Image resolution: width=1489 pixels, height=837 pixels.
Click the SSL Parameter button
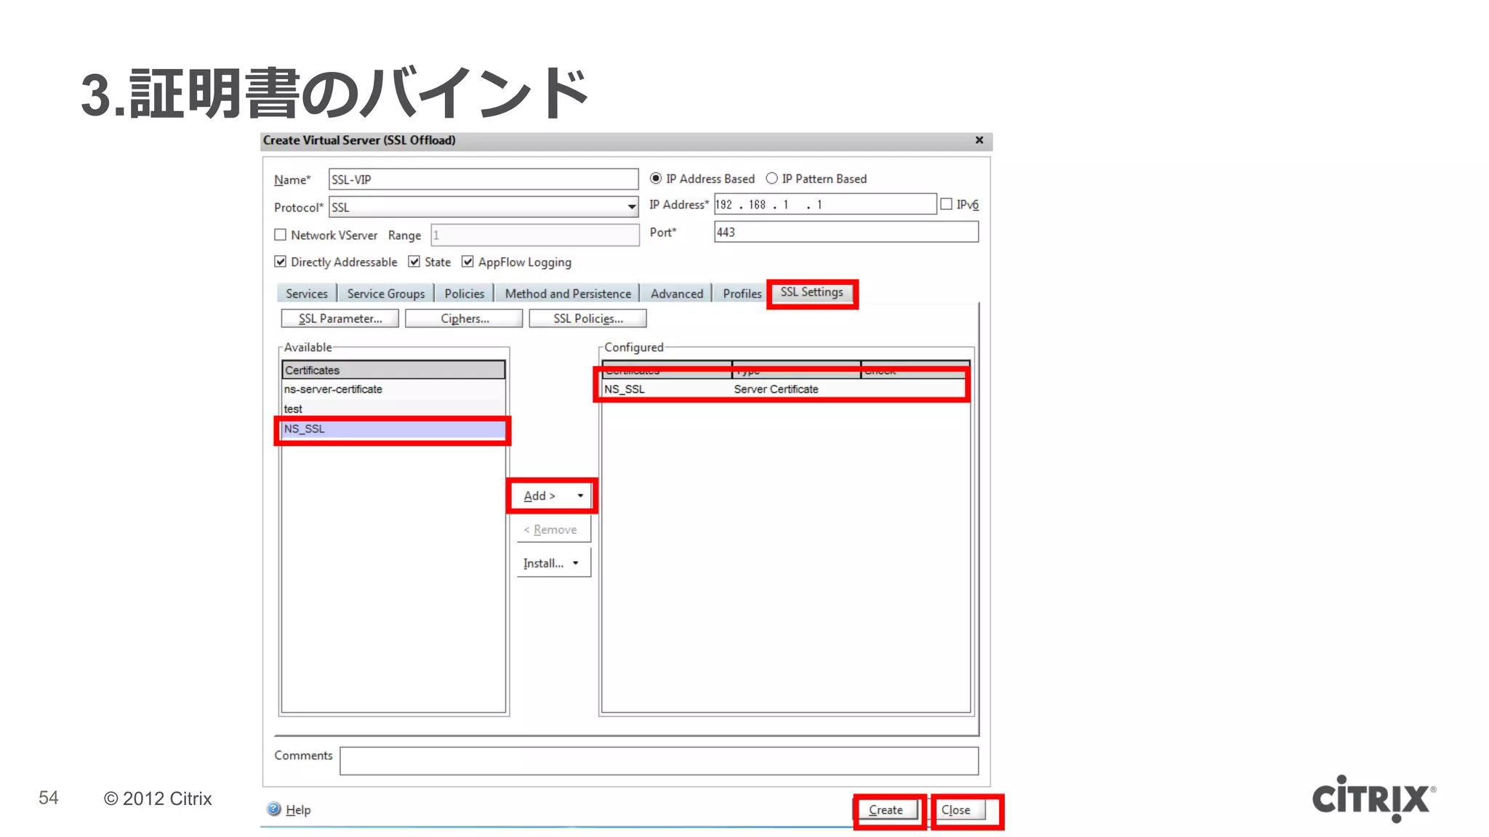tap(340, 318)
